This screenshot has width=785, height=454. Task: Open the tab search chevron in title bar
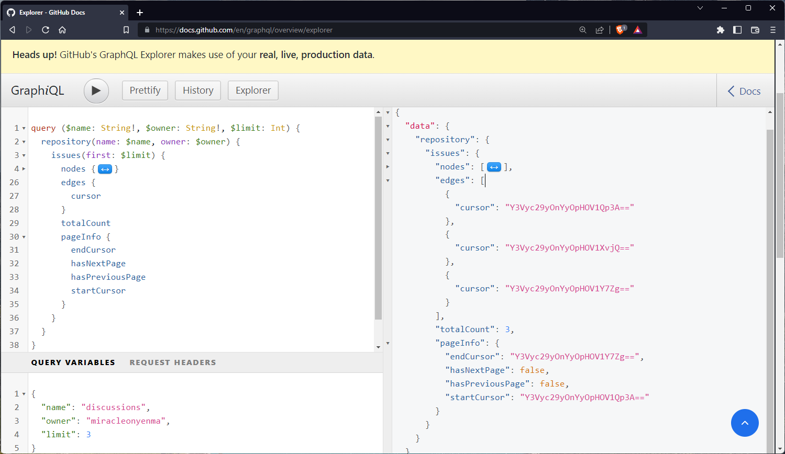tap(700, 8)
